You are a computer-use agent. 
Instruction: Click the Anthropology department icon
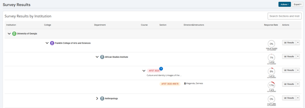(x=102, y=98)
